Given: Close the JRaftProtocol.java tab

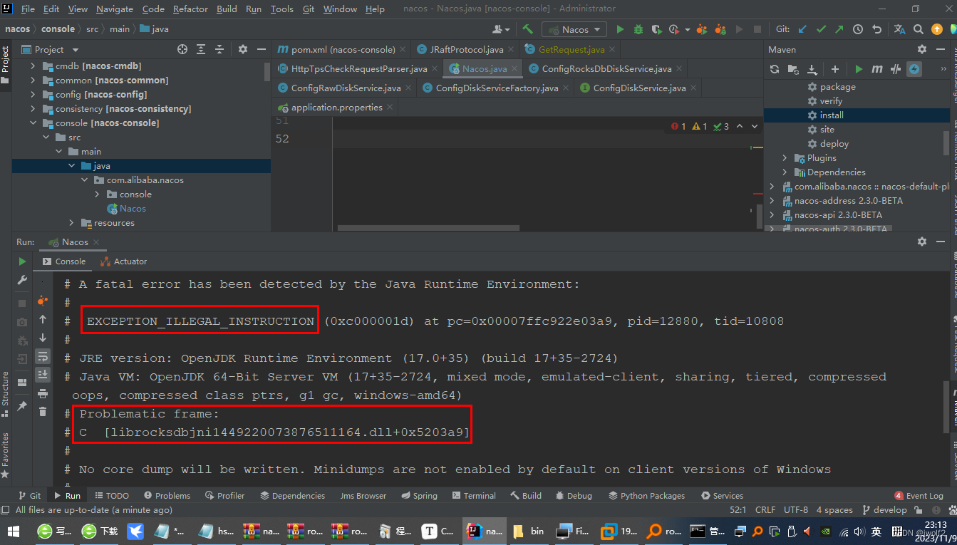Looking at the screenshot, I should coord(512,49).
